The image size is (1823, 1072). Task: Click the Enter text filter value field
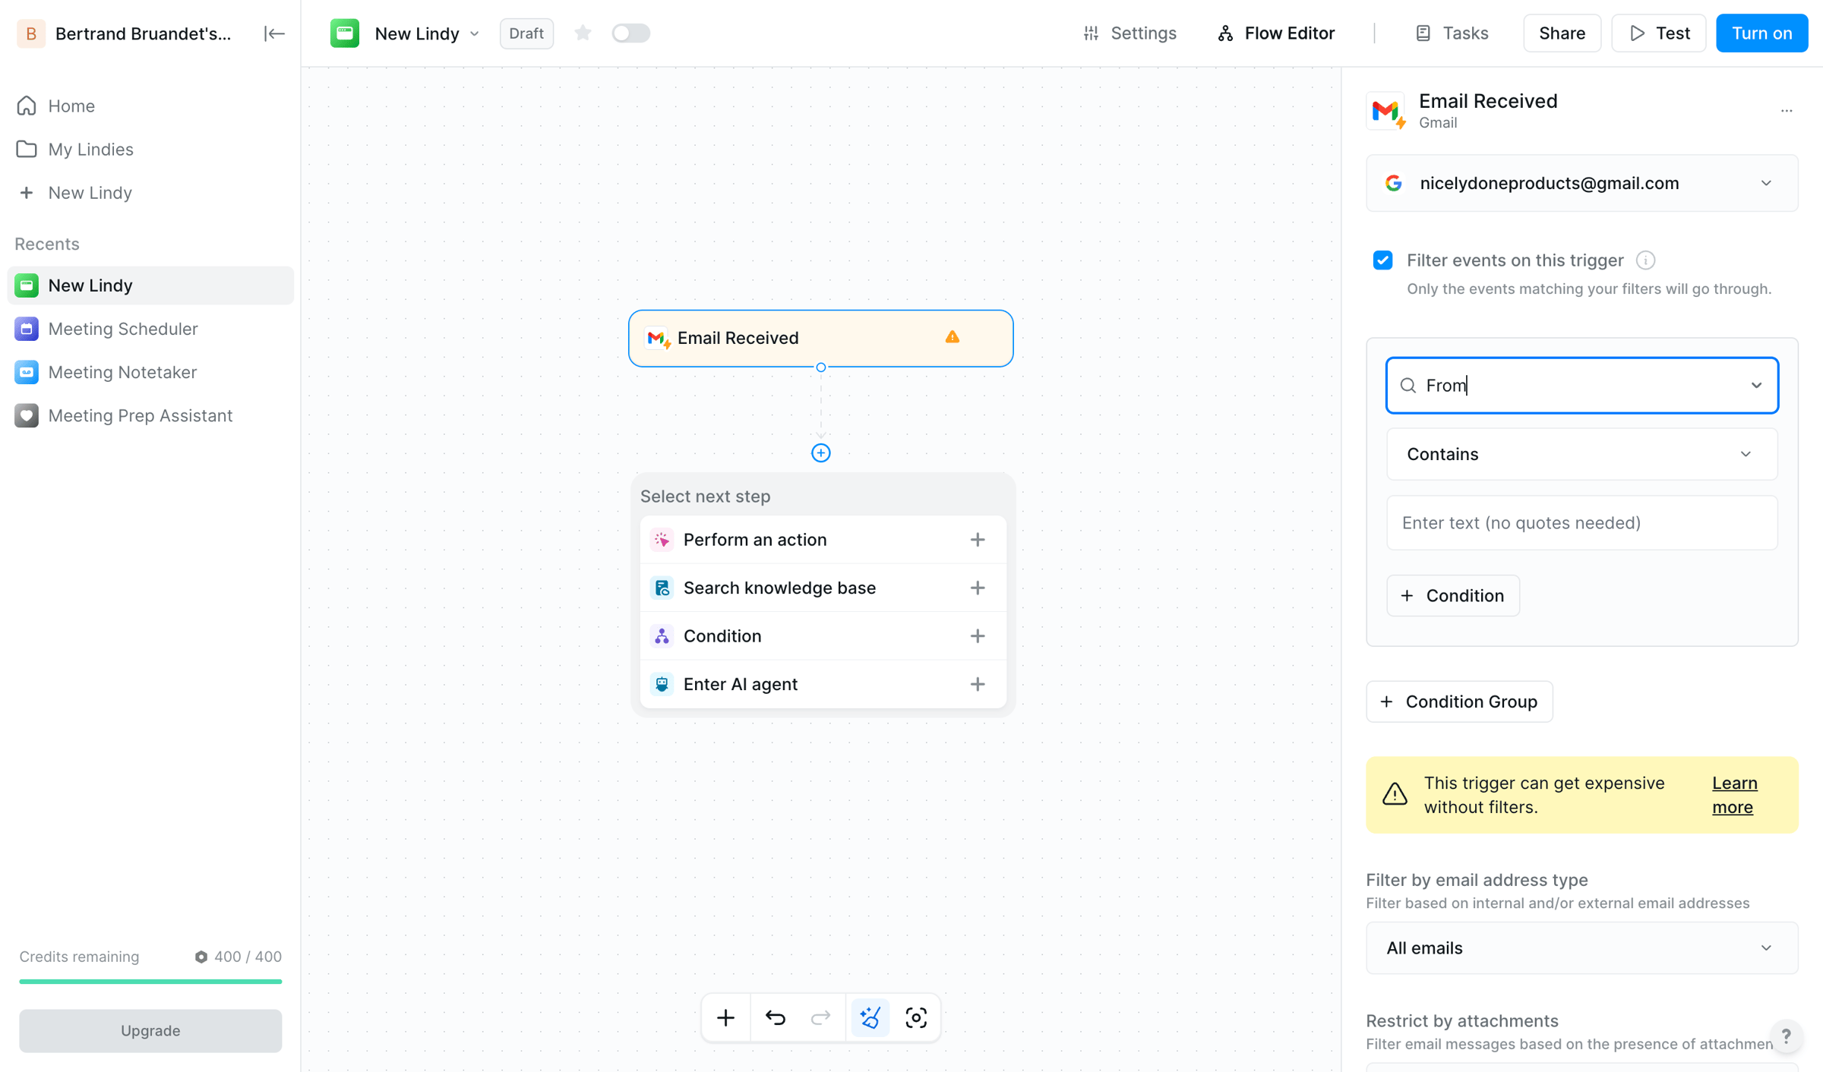[1581, 523]
